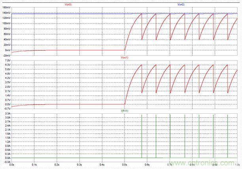Click the 0.4s time axis label
The width and height of the screenshot is (242, 169).
pyautogui.click(x=102, y=163)
